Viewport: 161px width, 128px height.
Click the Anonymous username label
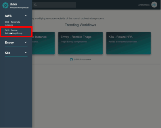point(144,5)
